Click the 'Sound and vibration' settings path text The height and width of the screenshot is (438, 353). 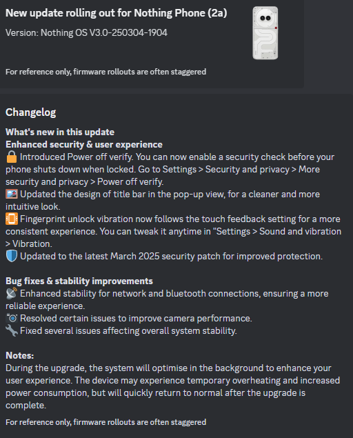click(x=300, y=231)
